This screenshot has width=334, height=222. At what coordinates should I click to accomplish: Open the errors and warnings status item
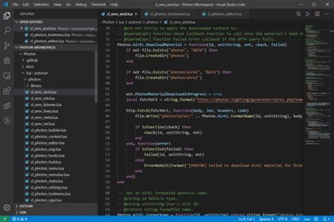[19, 219]
